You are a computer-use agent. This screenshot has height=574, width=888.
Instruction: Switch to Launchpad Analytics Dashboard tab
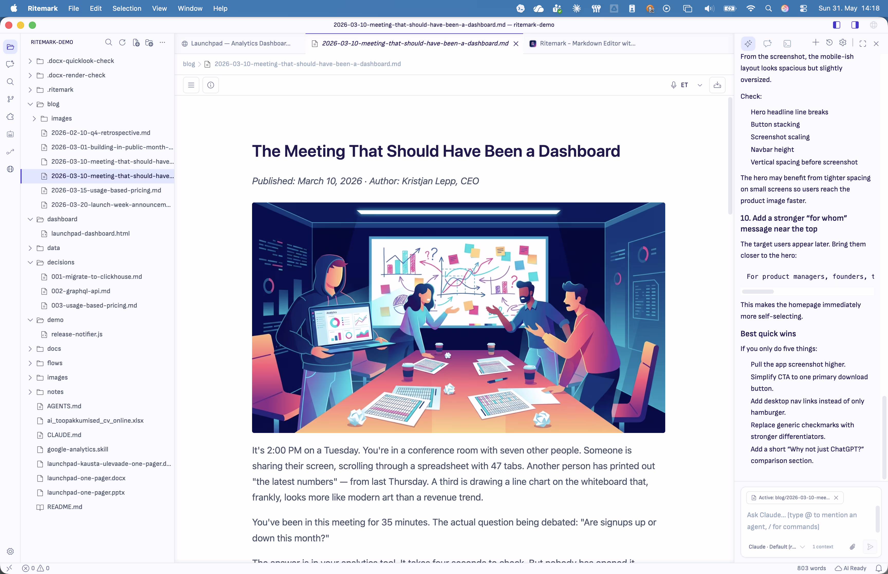pos(240,44)
